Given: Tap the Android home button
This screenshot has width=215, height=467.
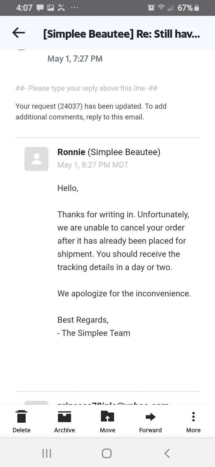Looking at the screenshot, I should coord(107,453).
